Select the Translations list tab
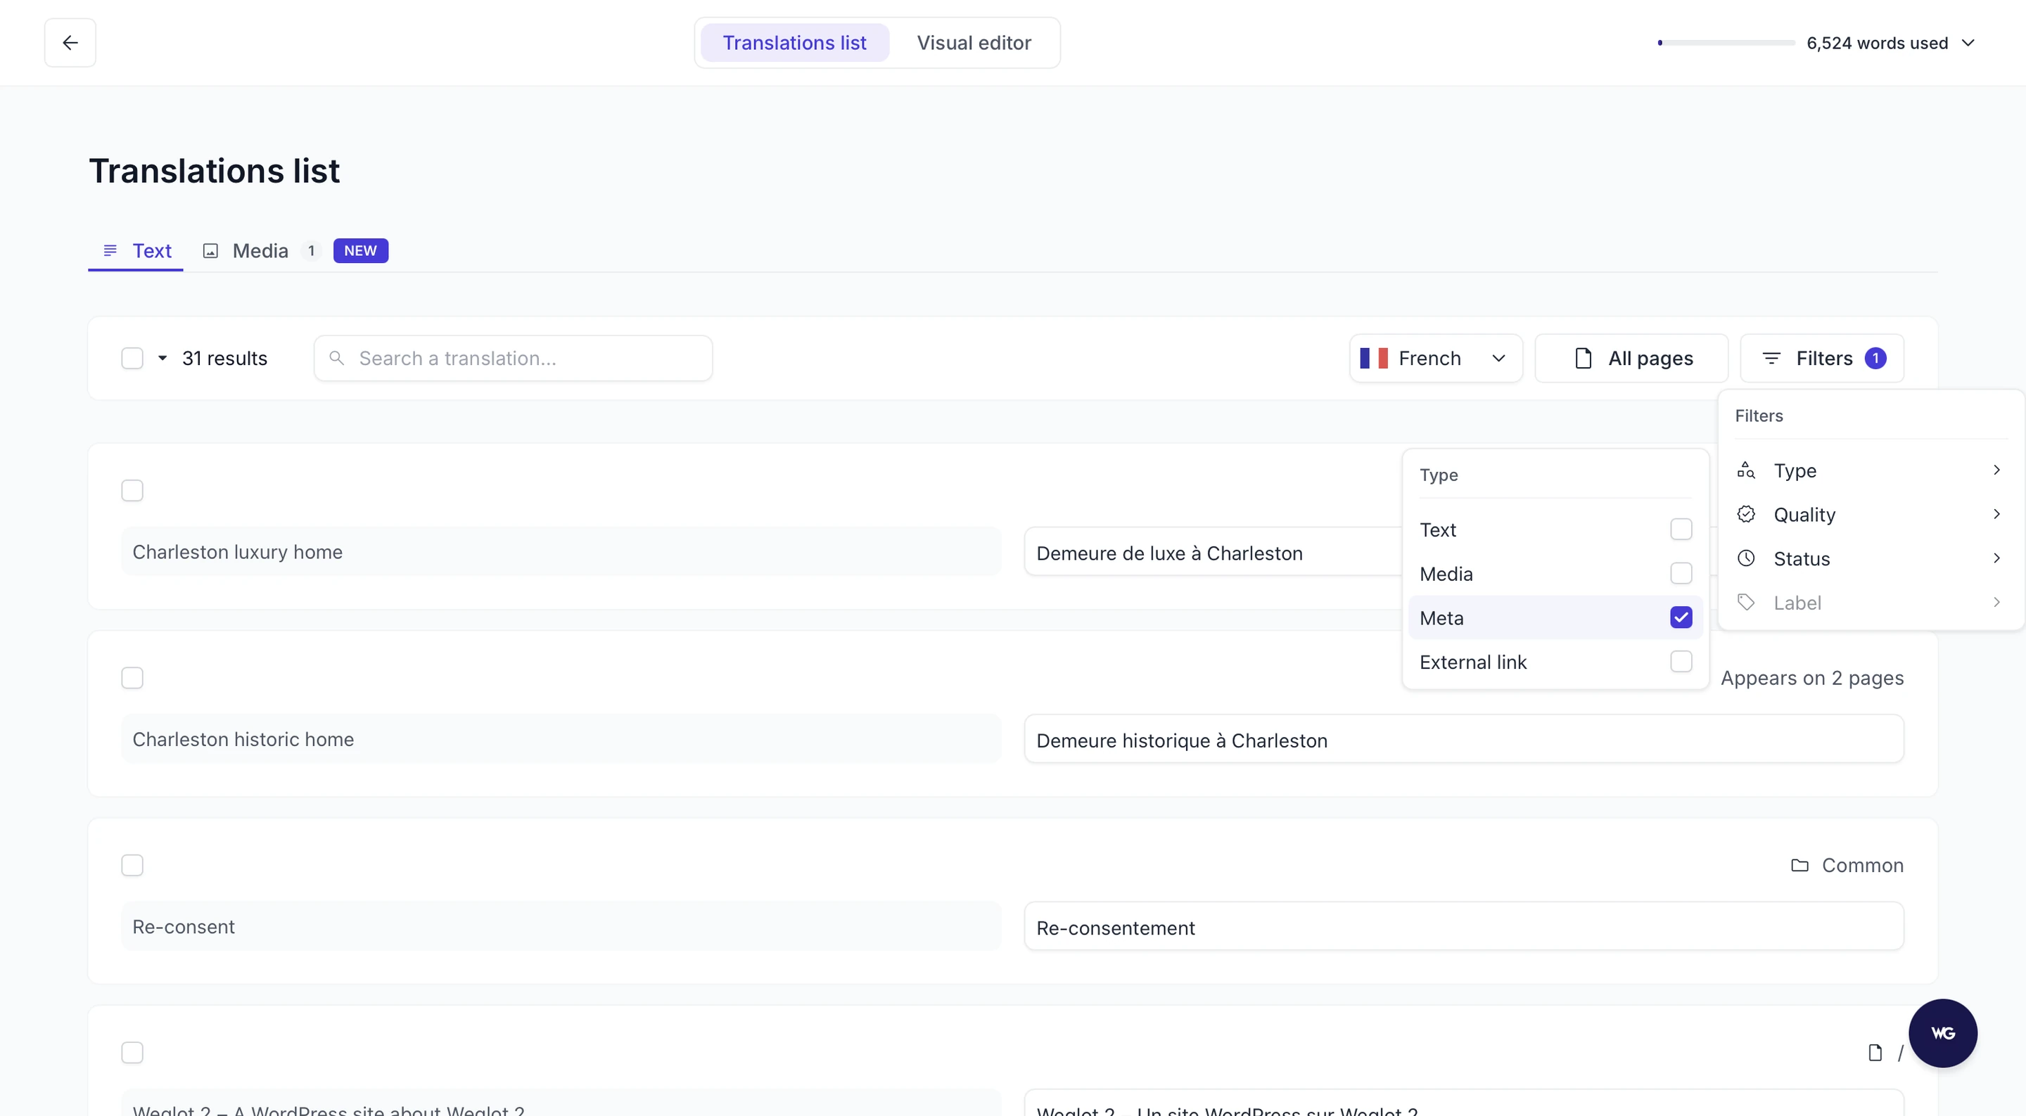2026x1116 pixels. click(x=794, y=42)
